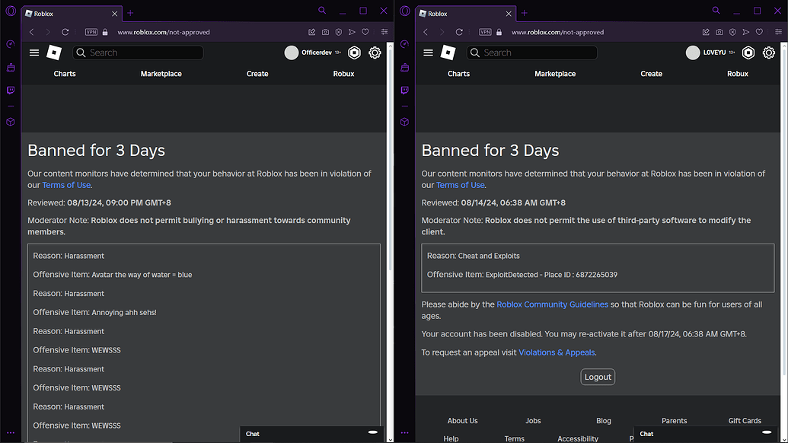Go back in left browser window

click(x=32, y=32)
